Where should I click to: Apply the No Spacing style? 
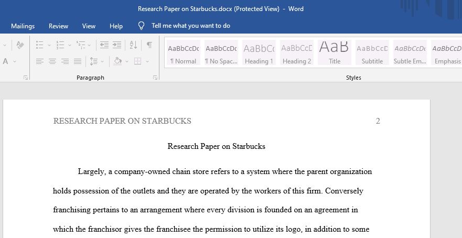click(221, 53)
